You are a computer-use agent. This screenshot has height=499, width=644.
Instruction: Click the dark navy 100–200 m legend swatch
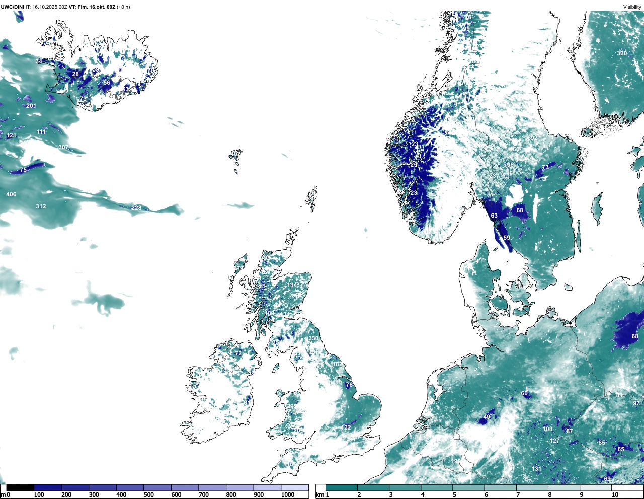(x=48, y=487)
